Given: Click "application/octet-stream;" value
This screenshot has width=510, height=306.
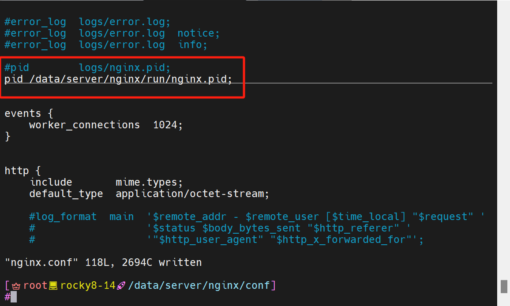Looking at the screenshot, I should click(192, 194).
